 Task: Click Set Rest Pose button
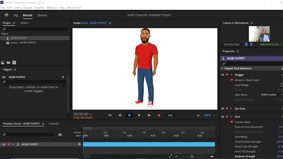pyautogui.click(x=231, y=44)
